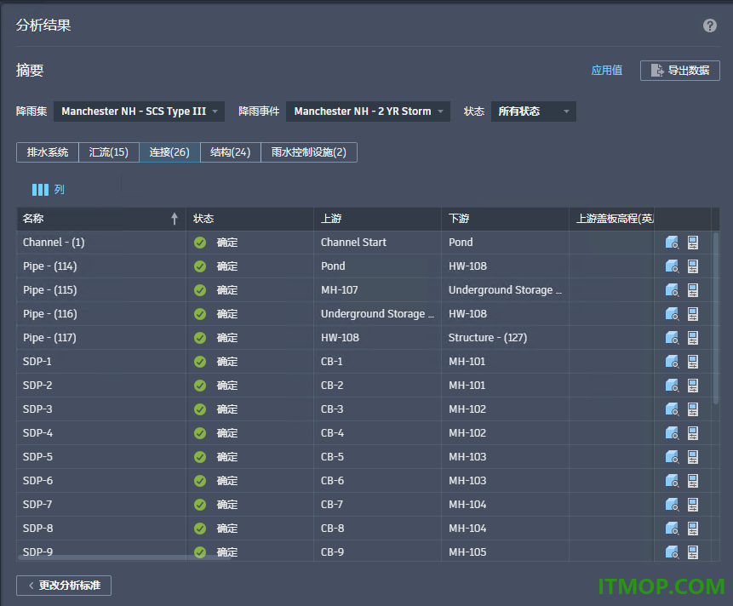Toggle sort arrow in 名称 column header
The width and height of the screenshot is (733, 606).
click(175, 219)
